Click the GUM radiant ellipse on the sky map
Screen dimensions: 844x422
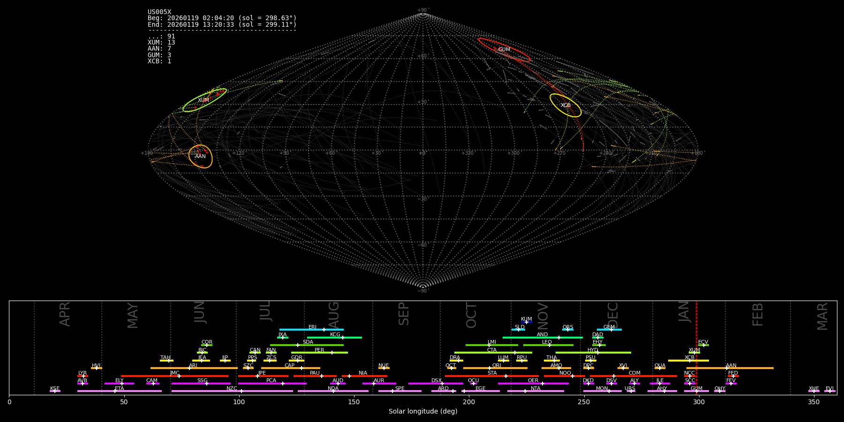coord(504,50)
